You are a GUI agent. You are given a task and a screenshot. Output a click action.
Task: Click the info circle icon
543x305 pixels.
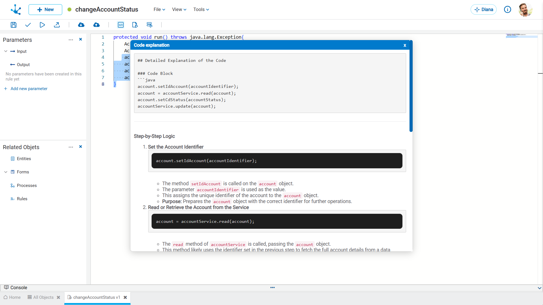click(x=507, y=10)
